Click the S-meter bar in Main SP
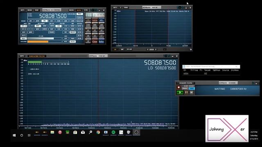 (48, 62)
